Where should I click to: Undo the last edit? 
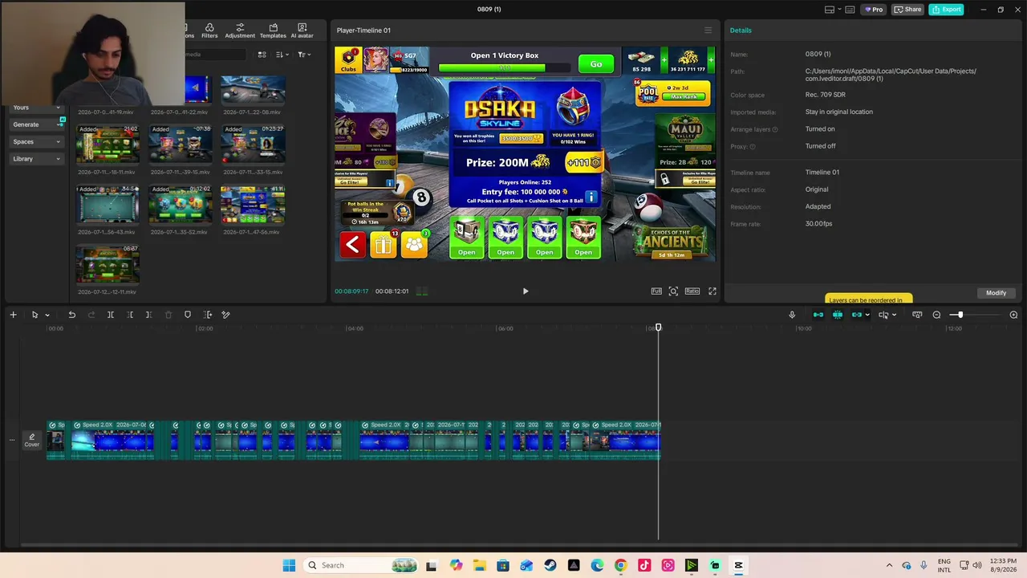click(x=71, y=315)
